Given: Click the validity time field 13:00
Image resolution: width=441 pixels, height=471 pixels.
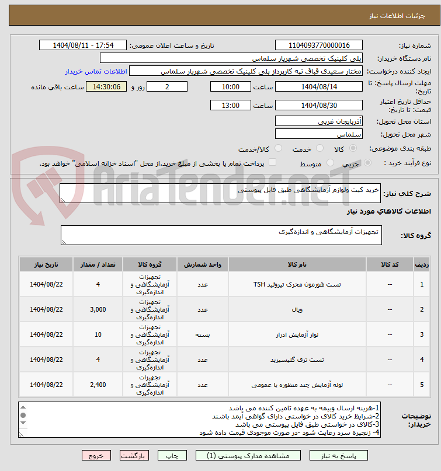Looking at the screenshot, I should click(x=231, y=106).
